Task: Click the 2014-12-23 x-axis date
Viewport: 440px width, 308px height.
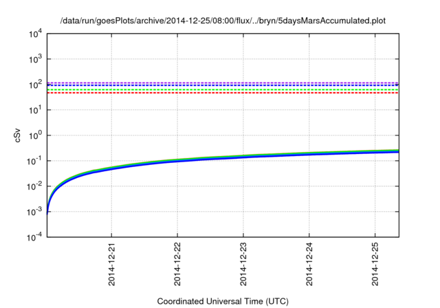Action: click(x=243, y=264)
